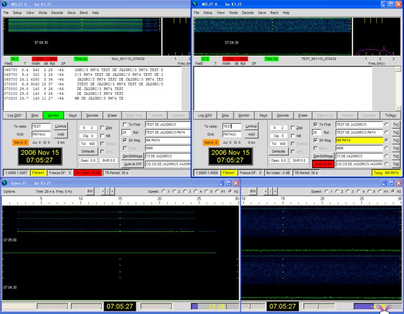Viewport: 404px width, 314px height.
Task: Click scrollbar in right WSJT decode text area
Action: pos(398,89)
